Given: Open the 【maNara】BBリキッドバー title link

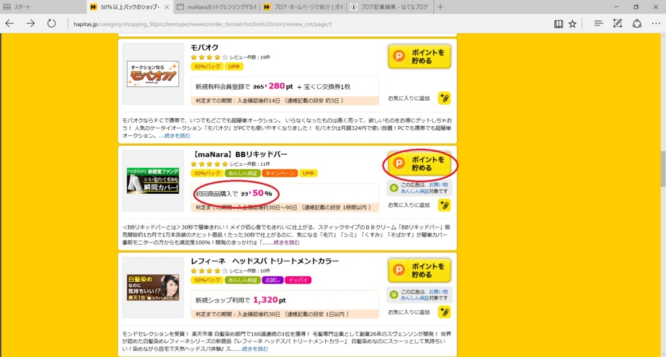Looking at the screenshot, I should coord(239,154).
